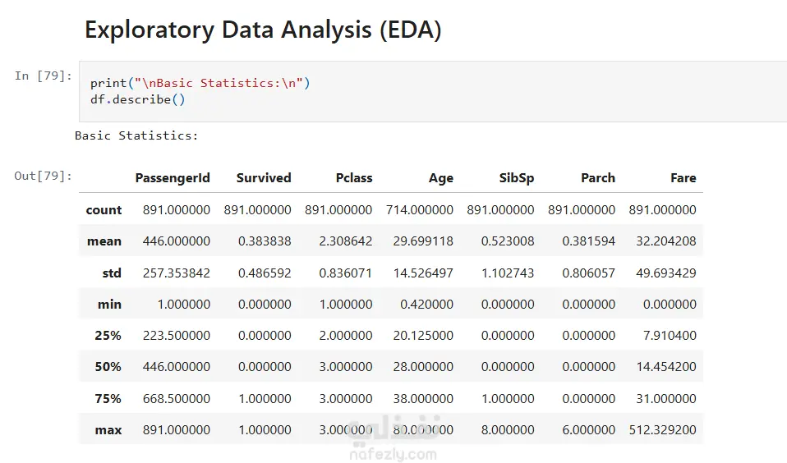The width and height of the screenshot is (787, 463).
Task: Select the "75%" row label
Action: tap(108, 399)
